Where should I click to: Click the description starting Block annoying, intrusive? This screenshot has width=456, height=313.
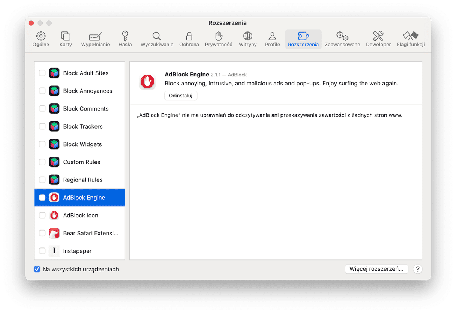coord(281,83)
